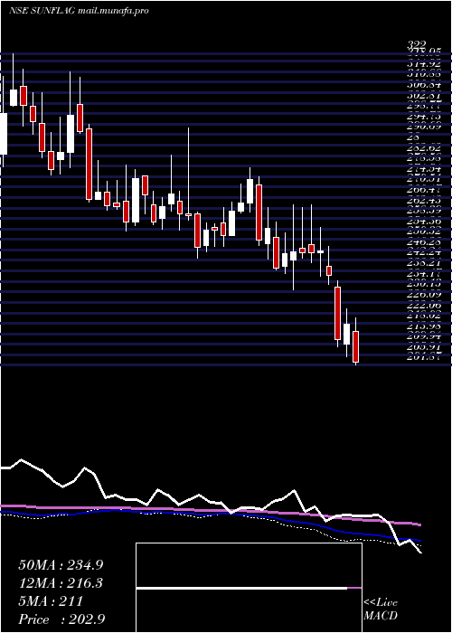Click the 222.06 price axis label
Image resolution: width=452 pixels, height=633 pixels.
pos(423,305)
